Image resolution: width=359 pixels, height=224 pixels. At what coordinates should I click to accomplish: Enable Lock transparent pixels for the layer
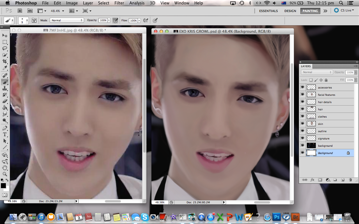(x=311, y=80)
